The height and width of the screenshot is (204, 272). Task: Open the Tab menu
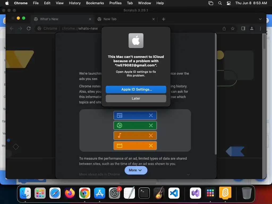[130, 3]
